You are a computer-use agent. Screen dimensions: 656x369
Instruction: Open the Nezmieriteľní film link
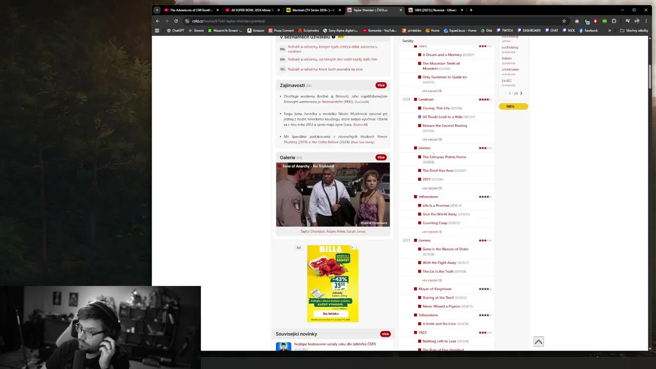332,101
